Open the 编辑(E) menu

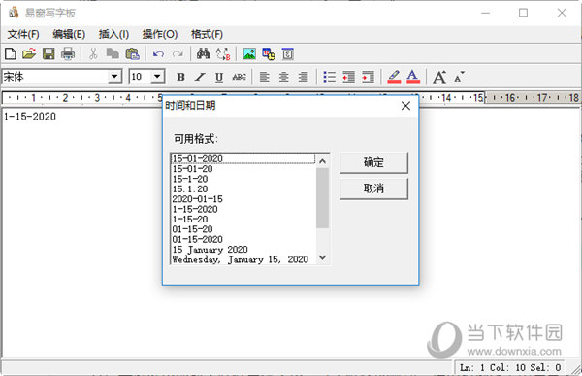click(69, 35)
